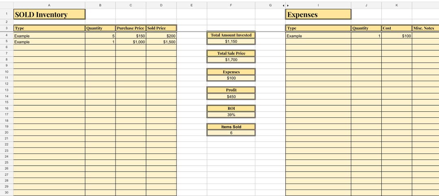Select Example cell in row 4 of SOLD Inventory
Viewport: 439px width, 196px height.
(x=49, y=36)
